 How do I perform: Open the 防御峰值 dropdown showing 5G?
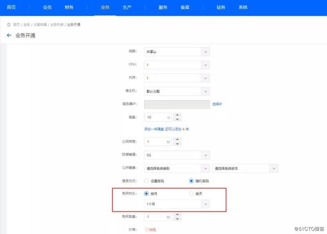[x=177, y=155]
